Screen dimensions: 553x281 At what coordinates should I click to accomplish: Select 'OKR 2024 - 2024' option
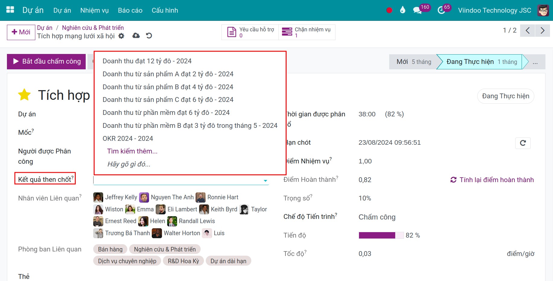click(190, 138)
